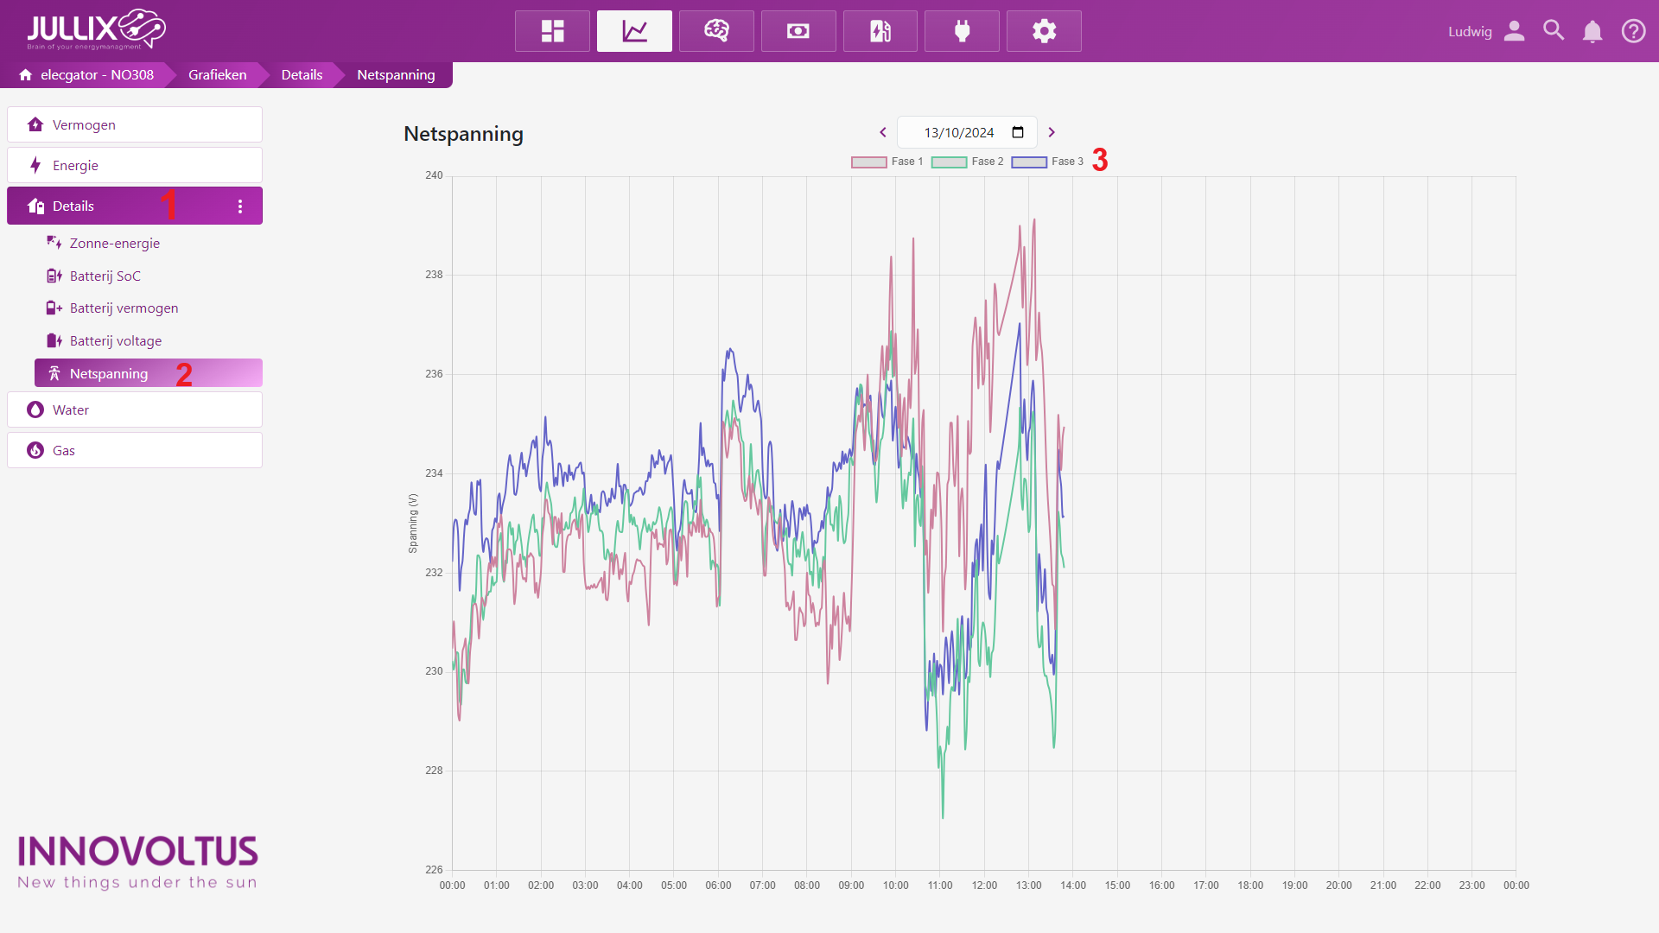Open the calendar picker in date field
1659x933 pixels.
[1018, 132]
